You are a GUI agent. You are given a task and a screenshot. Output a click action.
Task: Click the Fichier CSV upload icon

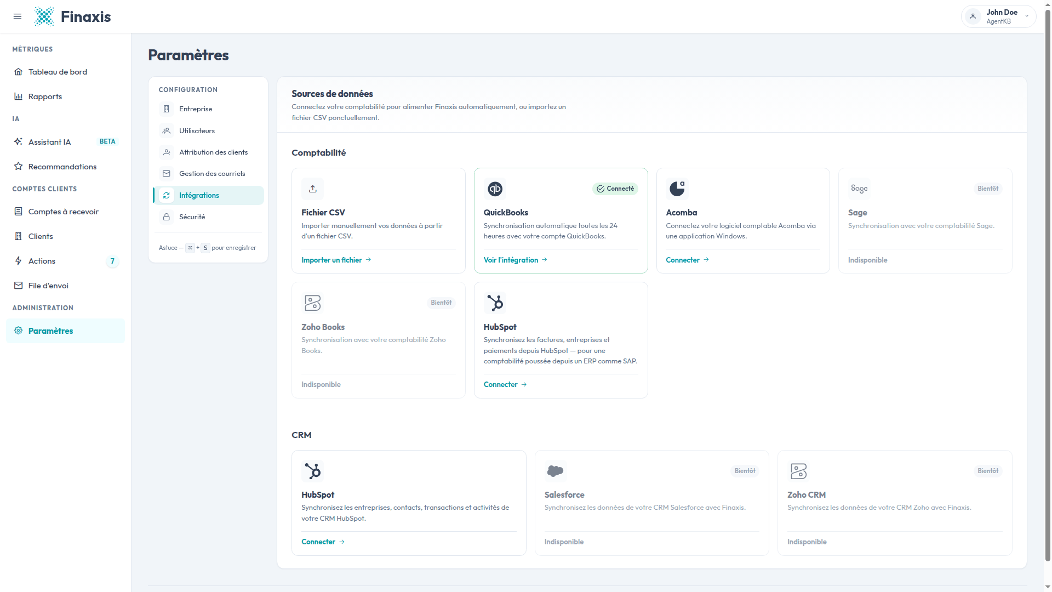[x=313, y=189]
